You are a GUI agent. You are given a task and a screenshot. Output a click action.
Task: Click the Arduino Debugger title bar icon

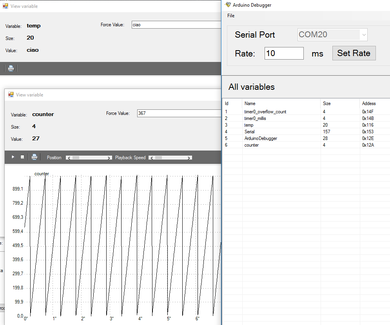tap(227, 5)
